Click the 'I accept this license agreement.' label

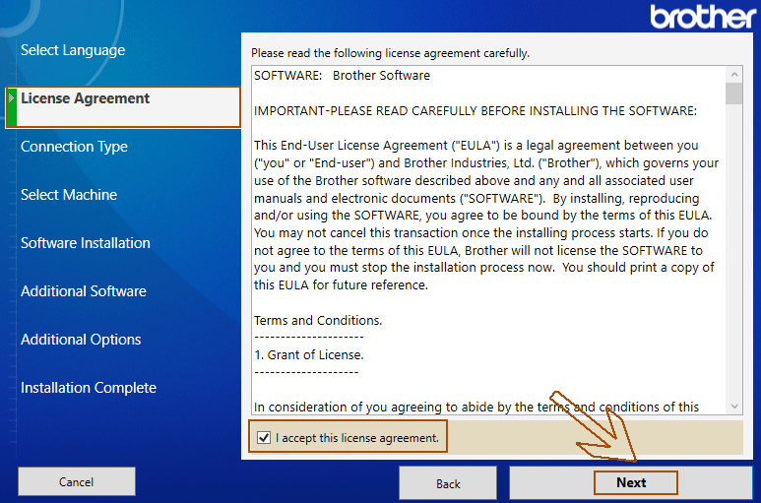click(x=357, y=438)
